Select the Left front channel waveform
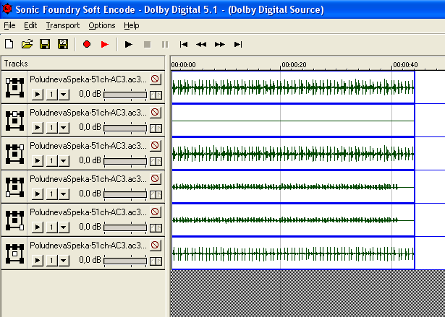This screenshot has width=445, height=317. (293, 87)
